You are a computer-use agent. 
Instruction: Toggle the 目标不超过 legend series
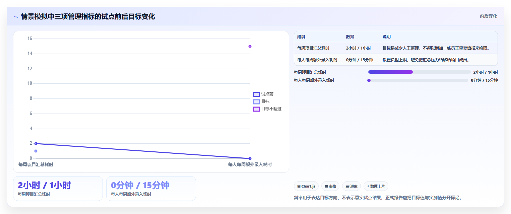(x=267, y=109)
